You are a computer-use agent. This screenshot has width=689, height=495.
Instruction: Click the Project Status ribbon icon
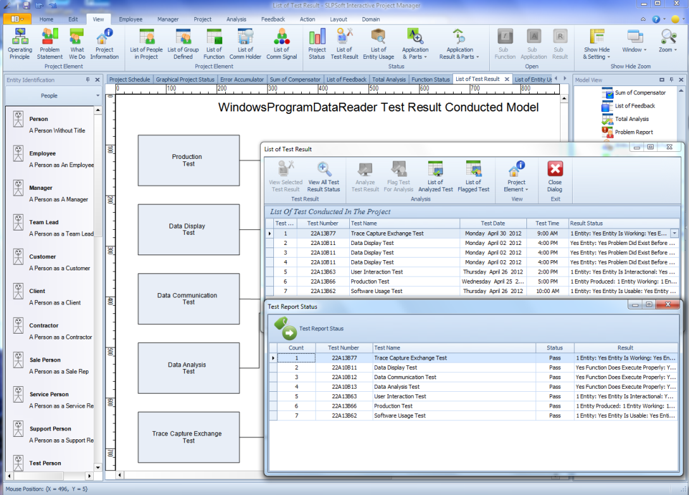click(x=317, y=43)
